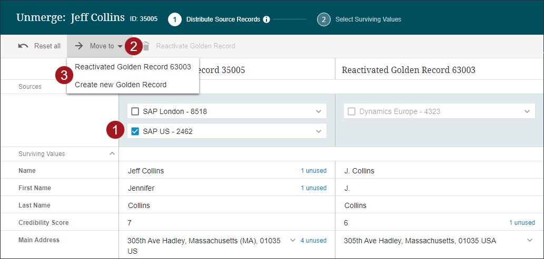Open 4 unused link for Main Address

(313, 241)
